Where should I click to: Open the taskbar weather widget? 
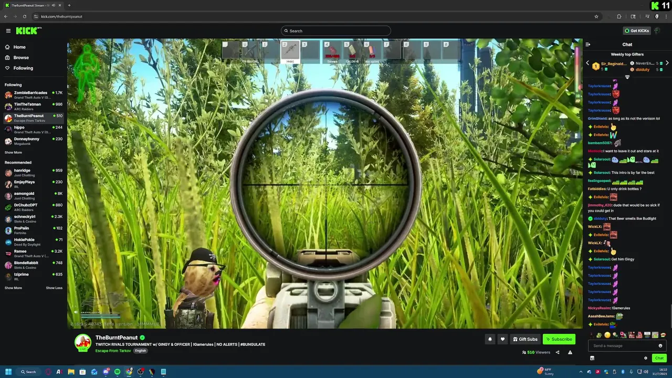(546, 371)
